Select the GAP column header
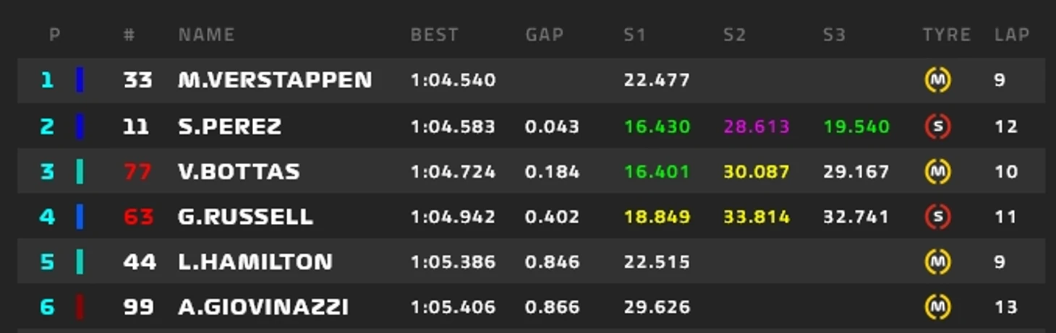Viewport: 1056px width, 333px height. (544, 35)
